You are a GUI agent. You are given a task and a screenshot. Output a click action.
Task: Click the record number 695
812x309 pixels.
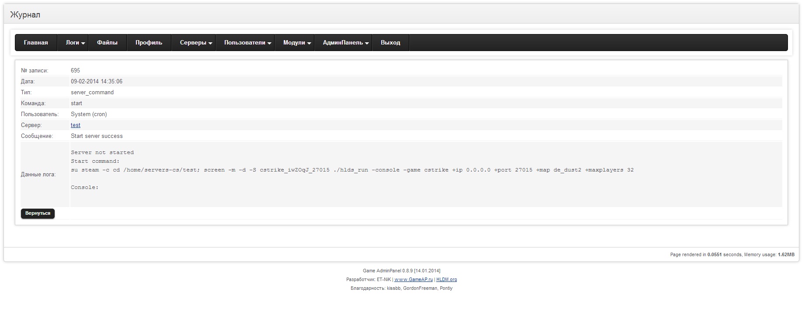pos(75,71)
